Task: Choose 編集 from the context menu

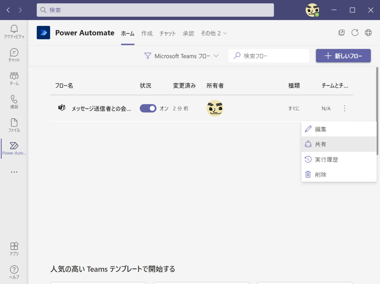Action: pos(339,129)
